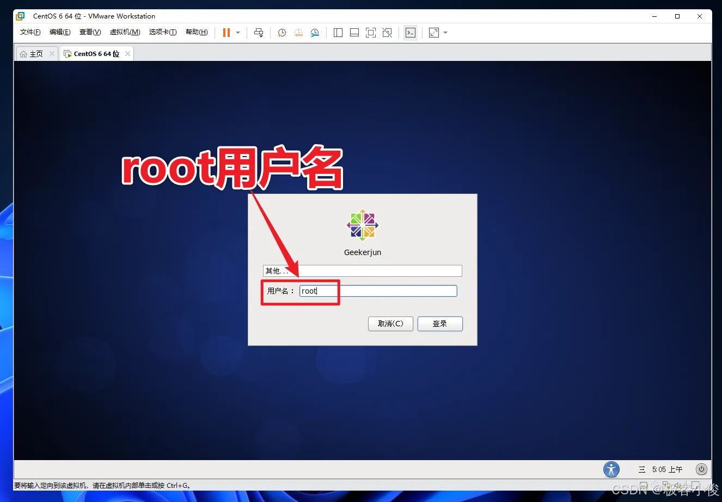Open the 文件(F) menu
This screenshot has height=502, width=722.
pyautogui.click(x=30, y=33)
